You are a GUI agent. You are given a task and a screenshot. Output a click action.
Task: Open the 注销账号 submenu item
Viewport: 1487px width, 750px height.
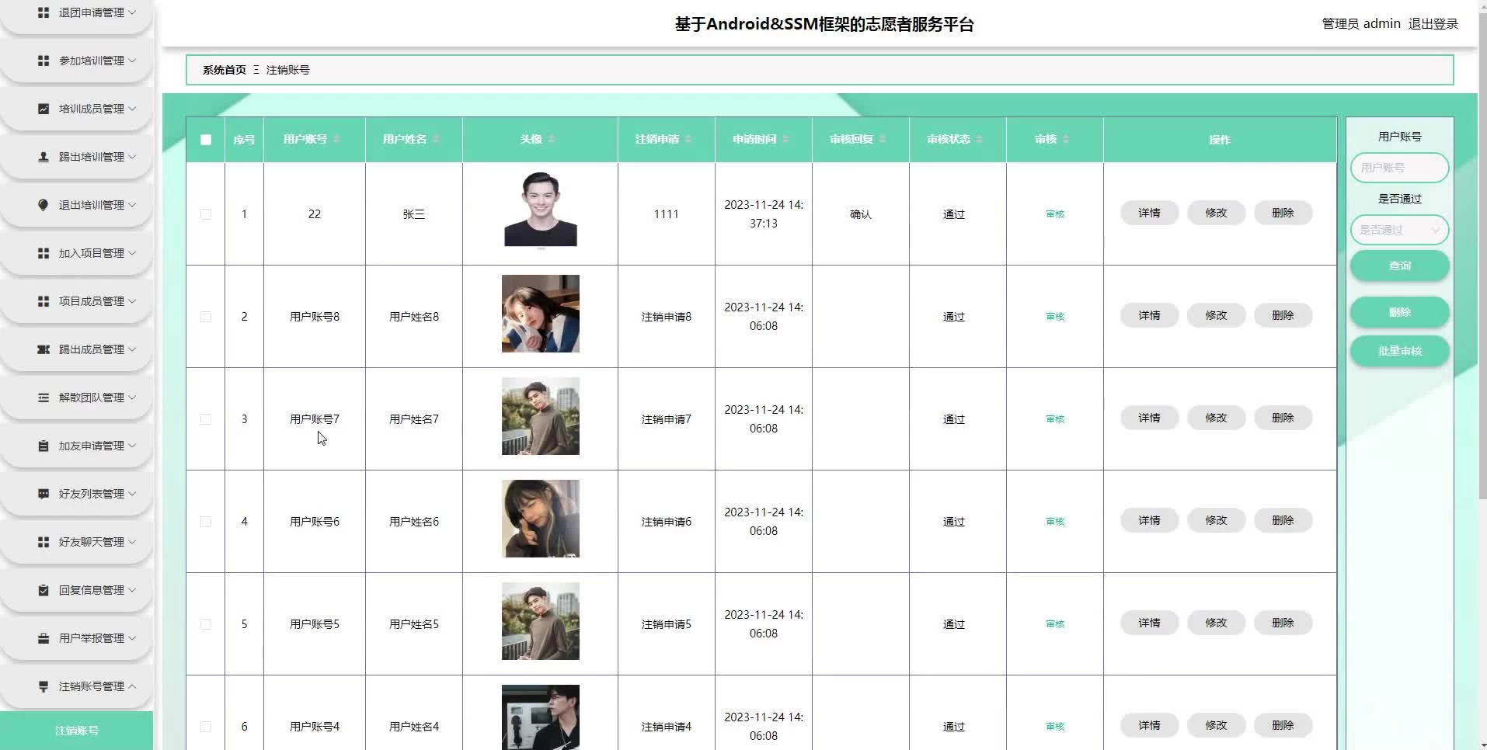click(76, 731)
